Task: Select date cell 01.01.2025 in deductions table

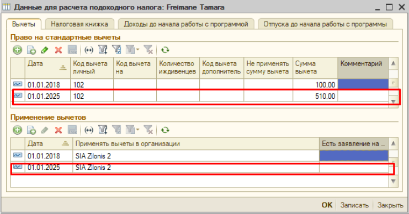Action: pos(47,96)
